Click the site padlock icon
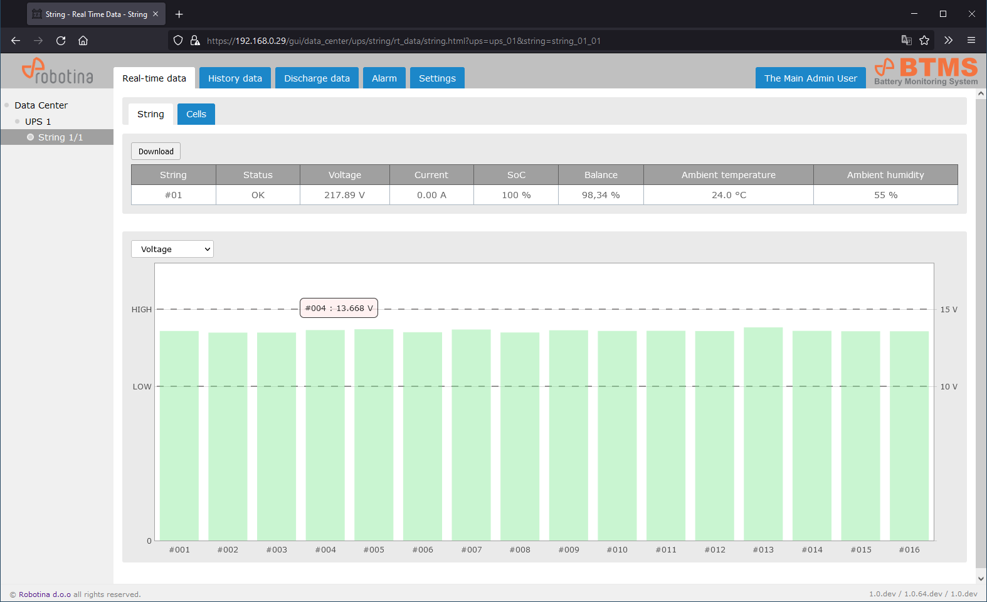 tap(195, 41)
